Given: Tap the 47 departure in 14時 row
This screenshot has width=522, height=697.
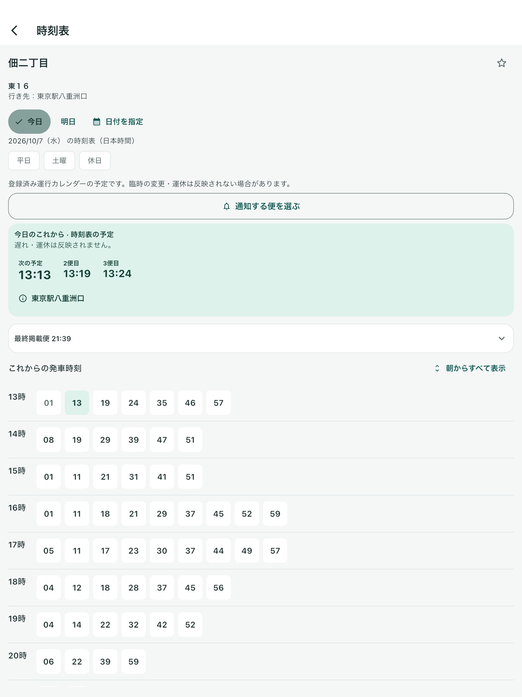Looking at the screenshot, I should 162,440.
